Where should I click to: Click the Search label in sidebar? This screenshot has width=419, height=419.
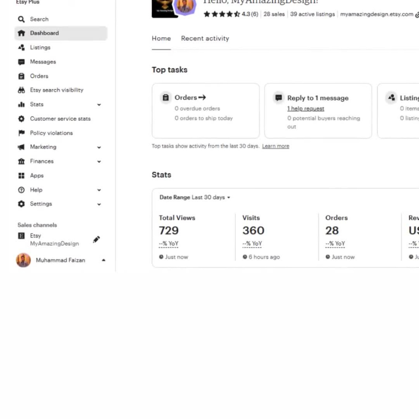(x=39, y=19)
